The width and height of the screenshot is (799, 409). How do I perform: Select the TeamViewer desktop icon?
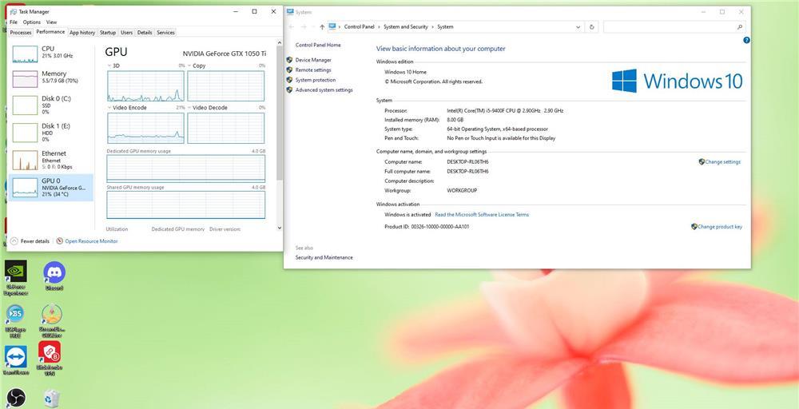click(16, 356)
